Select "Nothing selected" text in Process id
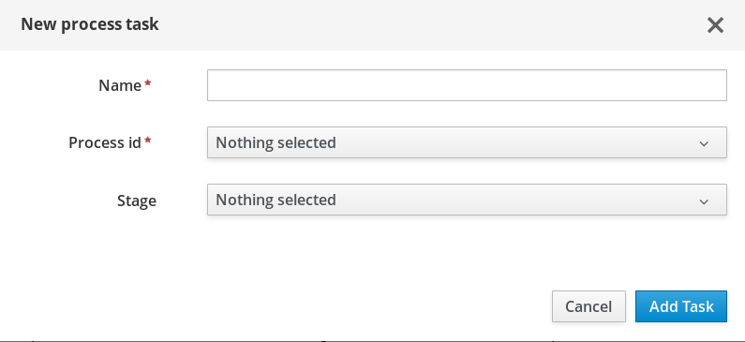 [x=276, y=142]
